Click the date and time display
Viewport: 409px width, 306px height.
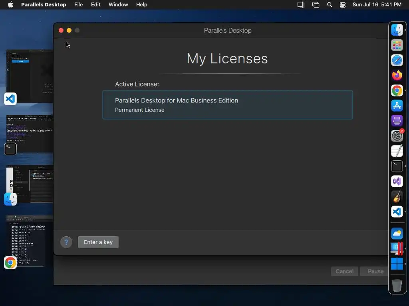pos(377,5)
